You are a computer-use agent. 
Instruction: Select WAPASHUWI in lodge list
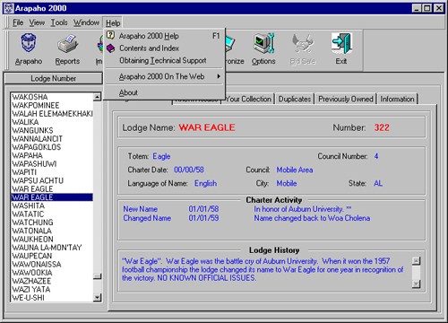pos(52,164)
